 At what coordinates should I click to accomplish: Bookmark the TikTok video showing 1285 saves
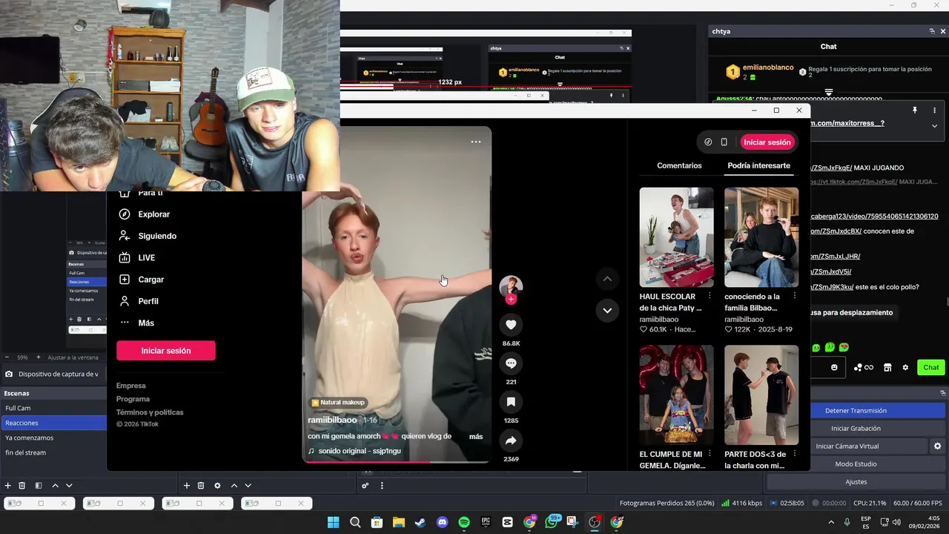[511, 402]
